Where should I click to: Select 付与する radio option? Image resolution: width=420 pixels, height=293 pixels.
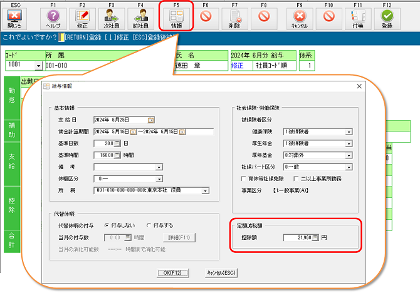click(x=149, y=225)
